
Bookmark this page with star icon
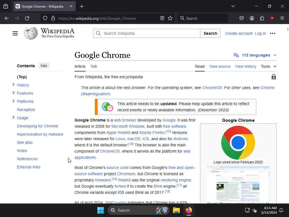pos(170,18)
